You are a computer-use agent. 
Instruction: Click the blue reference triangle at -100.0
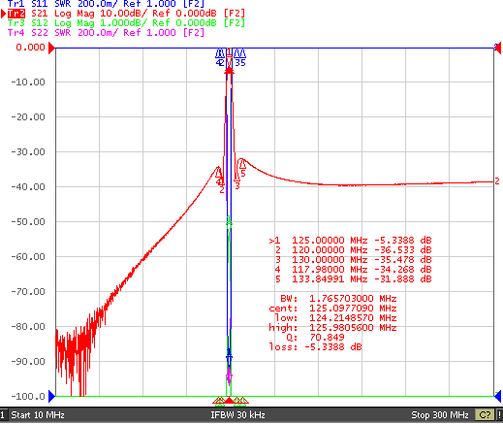[x=51, y=396]
